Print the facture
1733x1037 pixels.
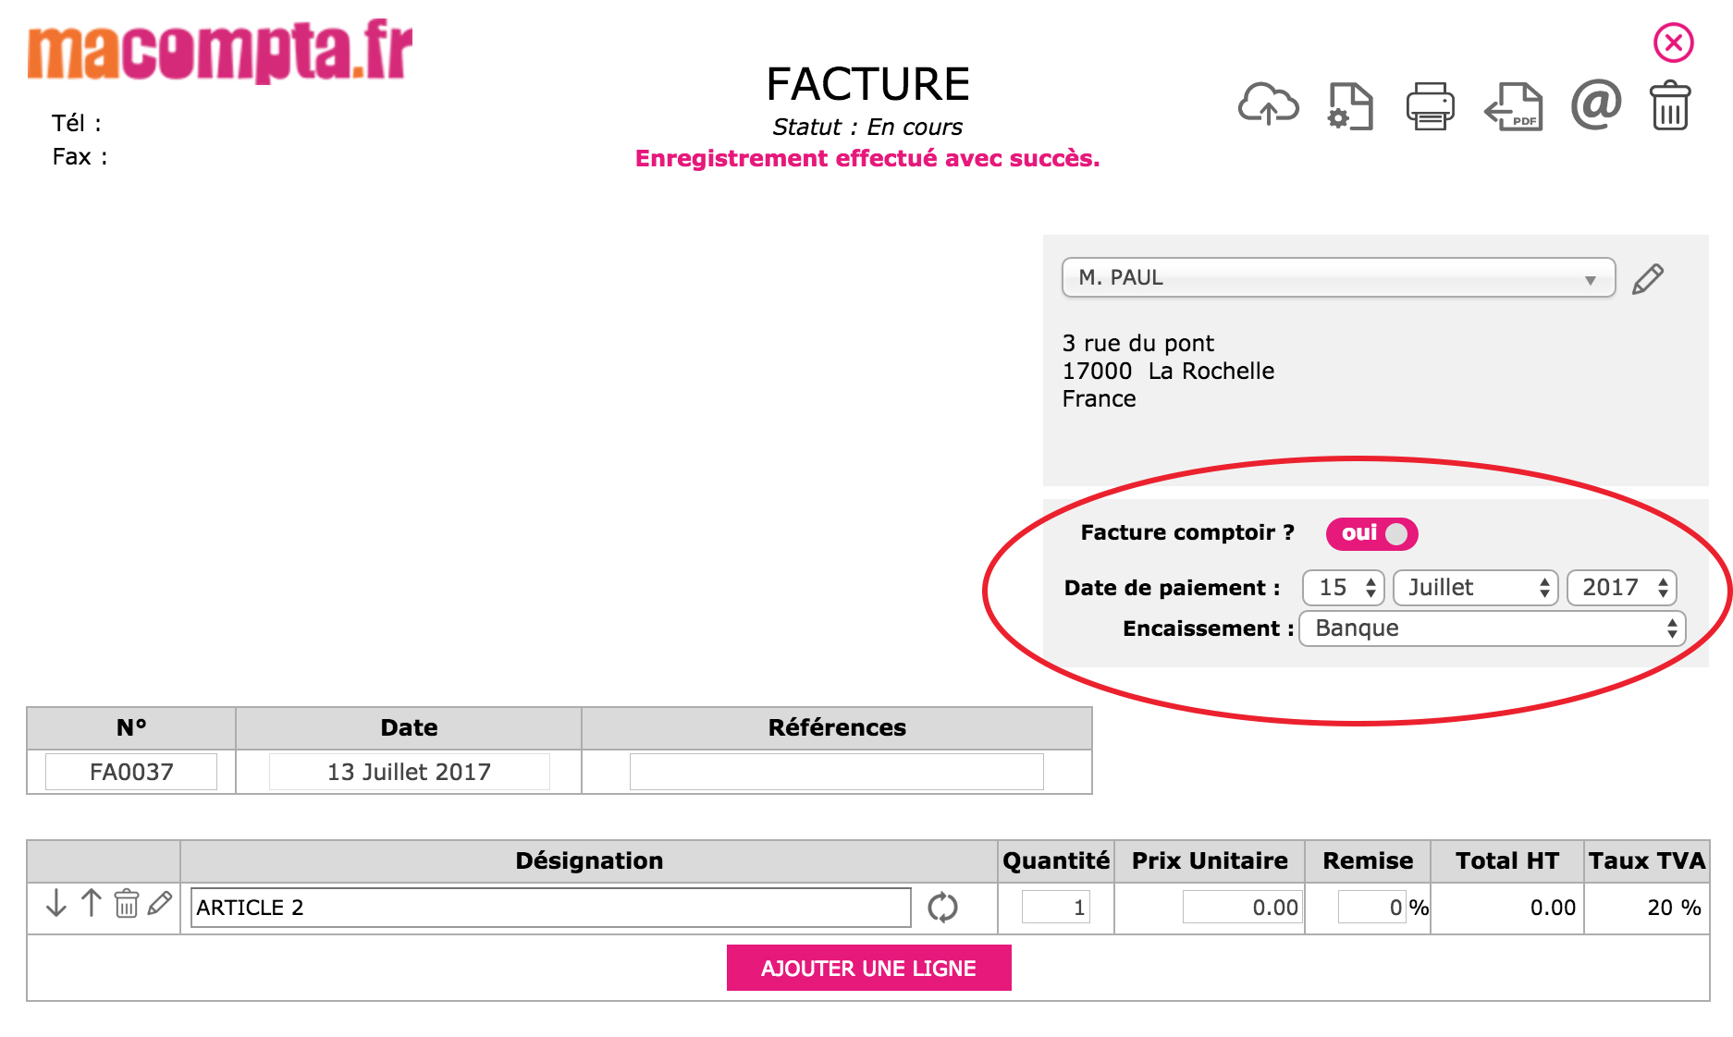(1430, 104)
